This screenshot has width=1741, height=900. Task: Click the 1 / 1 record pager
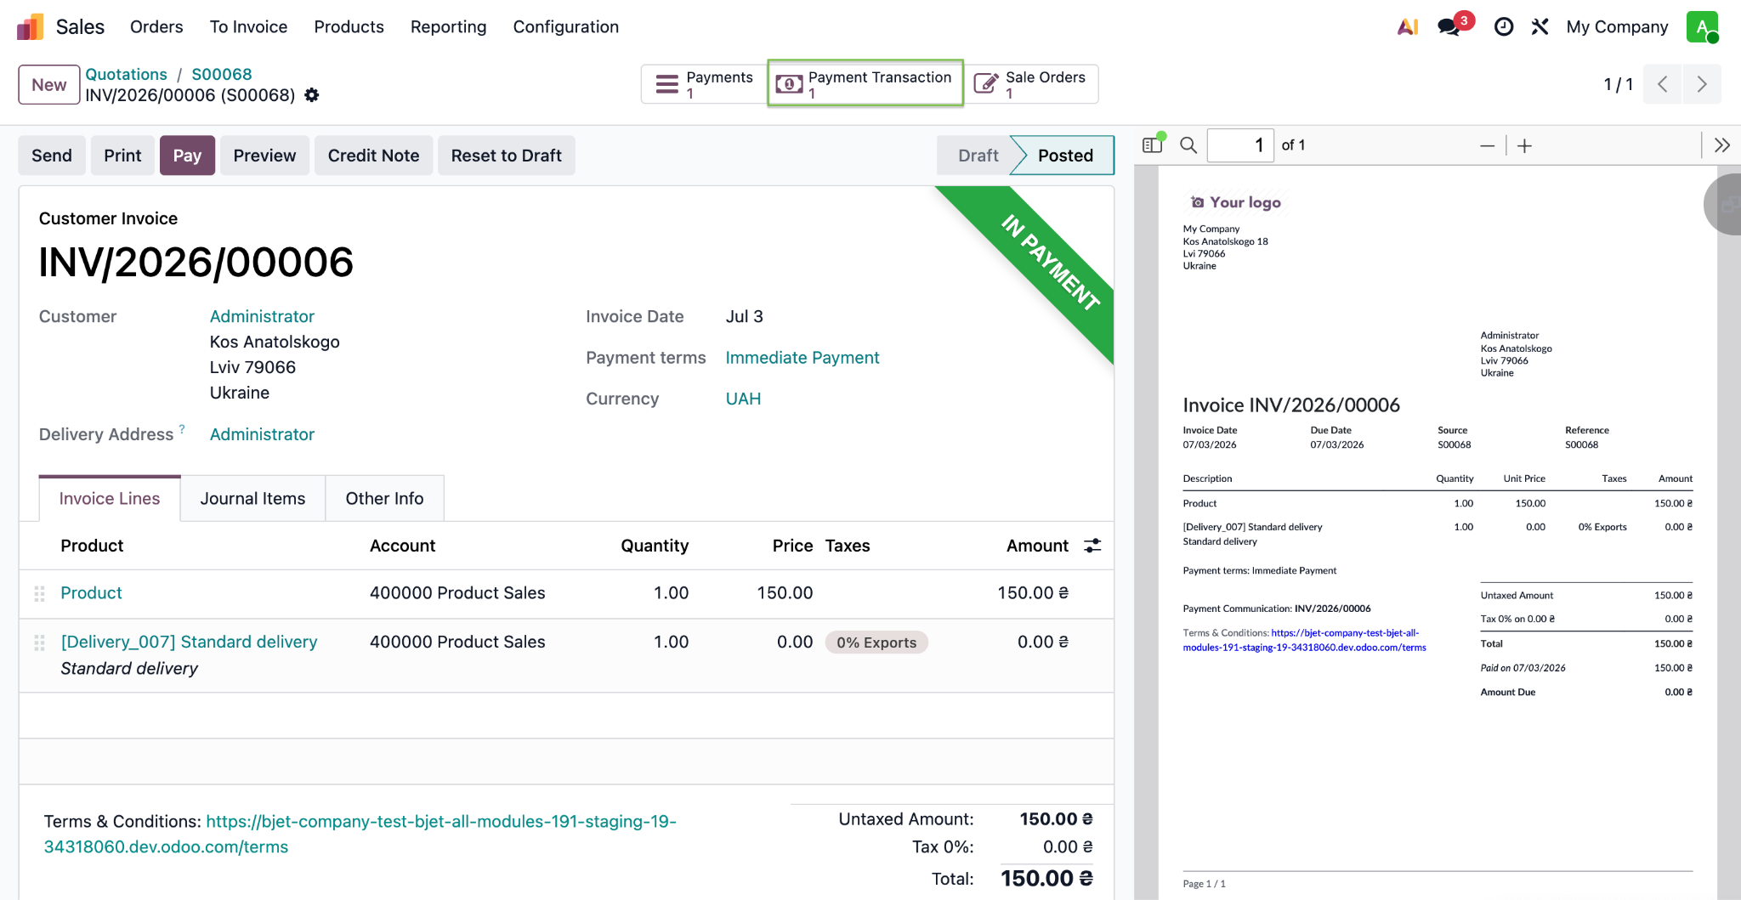pyautogui.click(x=1618, y=84)
